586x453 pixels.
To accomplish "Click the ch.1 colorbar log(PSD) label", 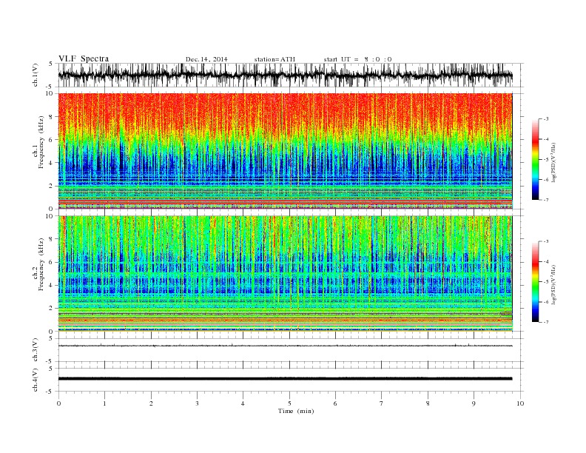I will [553, 162].
